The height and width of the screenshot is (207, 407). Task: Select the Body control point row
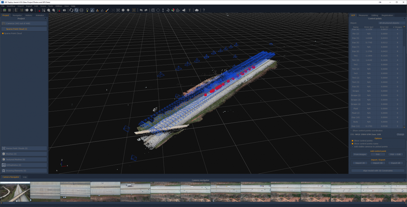pyautogui.click(x=377, y=122)
